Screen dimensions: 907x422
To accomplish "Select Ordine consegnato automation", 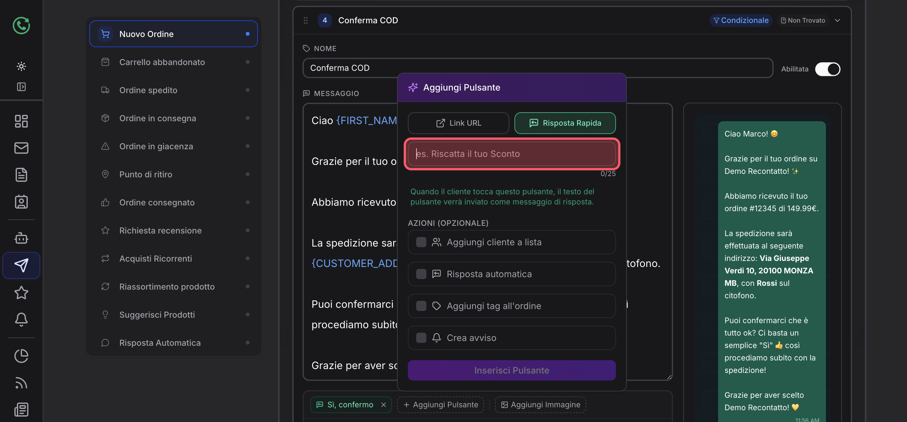I will pos(173,202).
